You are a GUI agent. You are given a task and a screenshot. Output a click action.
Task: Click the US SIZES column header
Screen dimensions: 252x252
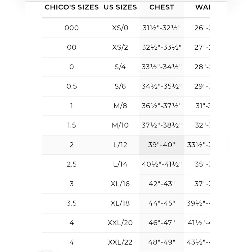click(x=120, y=7)
